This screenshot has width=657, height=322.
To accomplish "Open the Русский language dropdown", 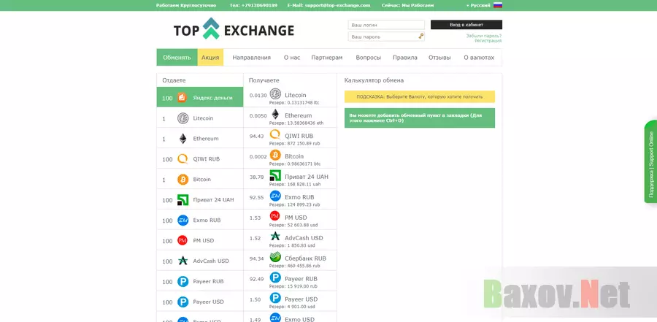I will pyautogui.click(x=479, y=5).
